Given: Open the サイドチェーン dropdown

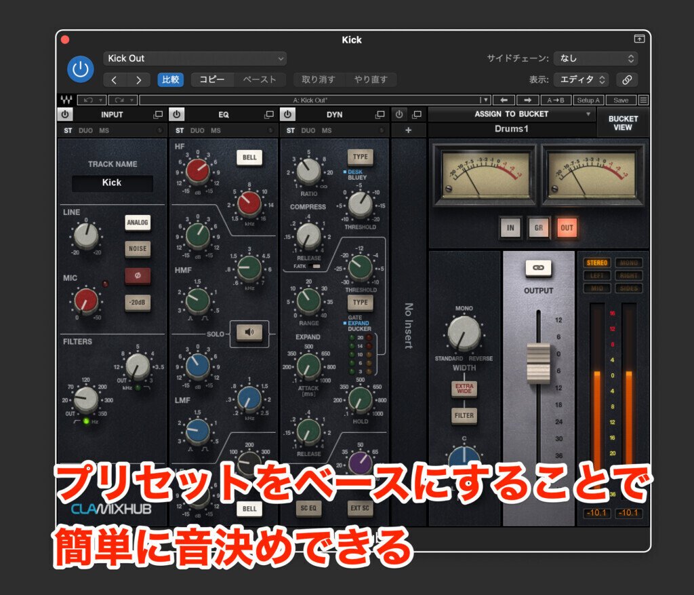Looking at the screenshot, I should [595, 58].
